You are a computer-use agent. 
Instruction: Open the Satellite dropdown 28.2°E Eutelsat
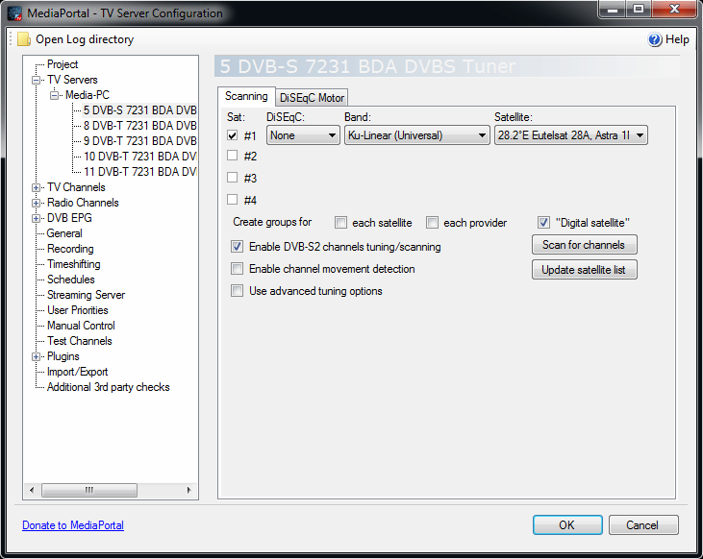(x=570, y=135)
